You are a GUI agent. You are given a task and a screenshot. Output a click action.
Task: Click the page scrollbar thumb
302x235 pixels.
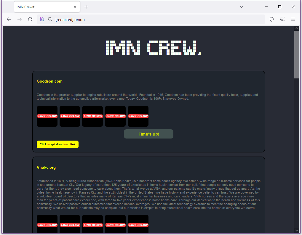click(x=297, y=55)
